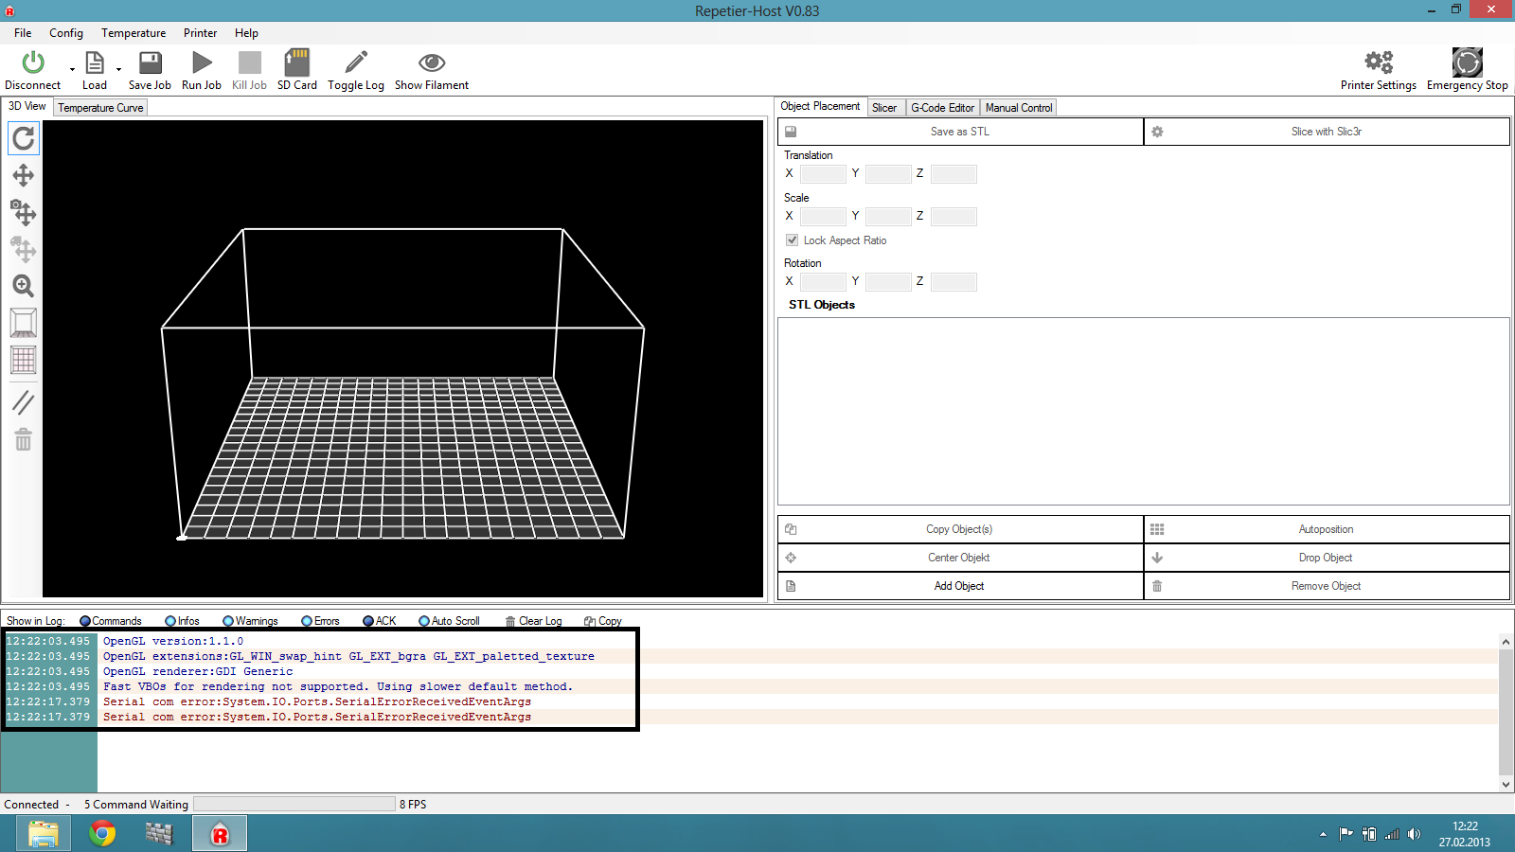Screen dimensions: 1515x852
Task: Click the volume speaker tray icon
Action: click(x=1414, y=834)
